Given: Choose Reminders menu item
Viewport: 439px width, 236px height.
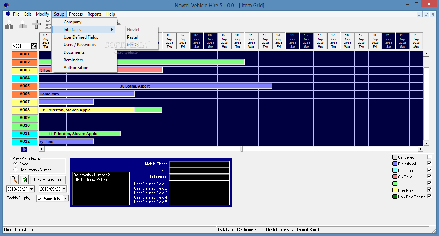Looking at the screenshot, I should coord(85,60).
